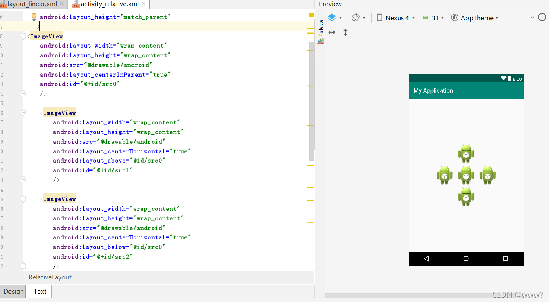The height and width of the screenshot is (302, 549).
Task: Close the activity_relative.xml tab
Action: click(x=144, y=4)
